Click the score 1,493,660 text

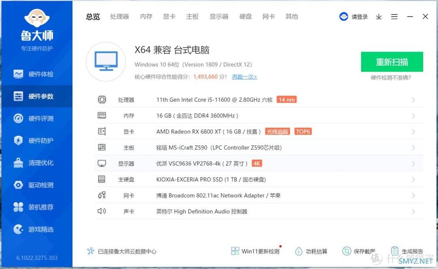[205, 77]
